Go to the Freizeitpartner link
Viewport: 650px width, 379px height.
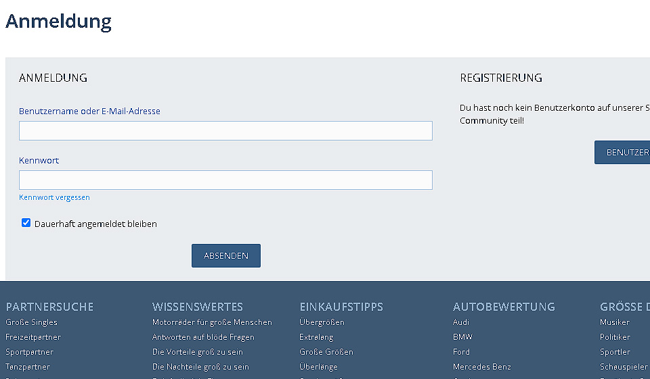(33, 337)
